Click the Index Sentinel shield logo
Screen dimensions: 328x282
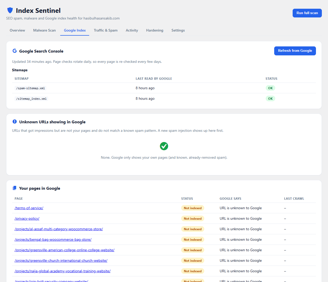pos(10,10)
